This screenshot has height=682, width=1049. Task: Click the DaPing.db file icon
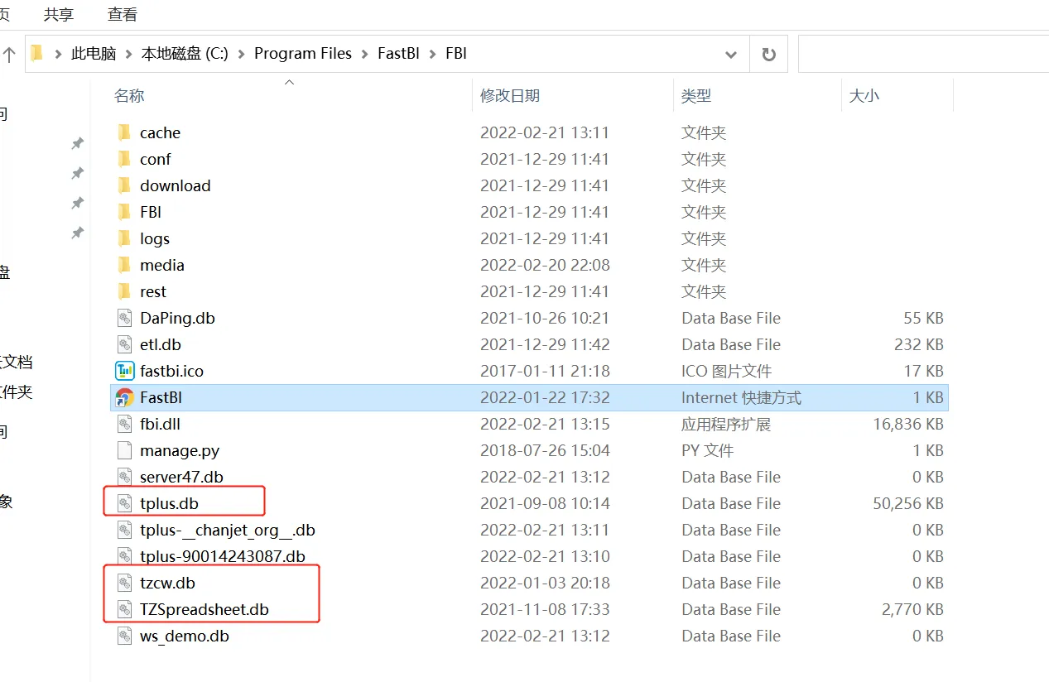124,318
